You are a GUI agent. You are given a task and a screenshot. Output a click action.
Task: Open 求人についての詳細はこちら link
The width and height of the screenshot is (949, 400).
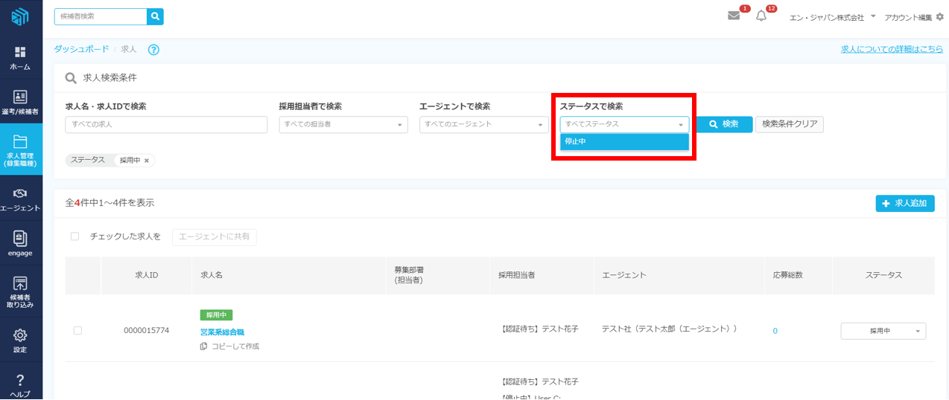click(x=892, y=49)
